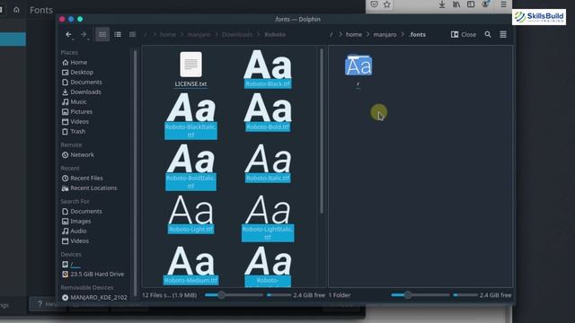Go forward with the Dolphin forward arrow
This screenshot has height=323, width=575.
click(x=84, y=34)
